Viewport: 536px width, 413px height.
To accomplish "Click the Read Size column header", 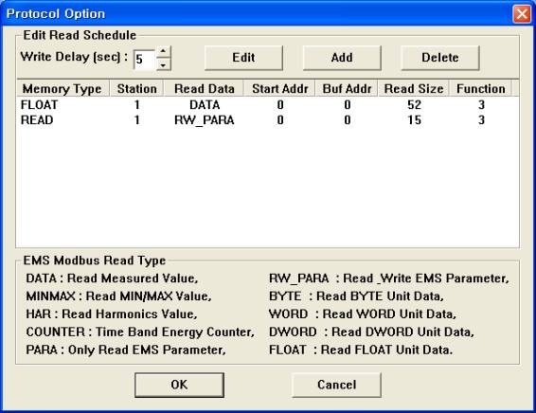I will [414, 88].
